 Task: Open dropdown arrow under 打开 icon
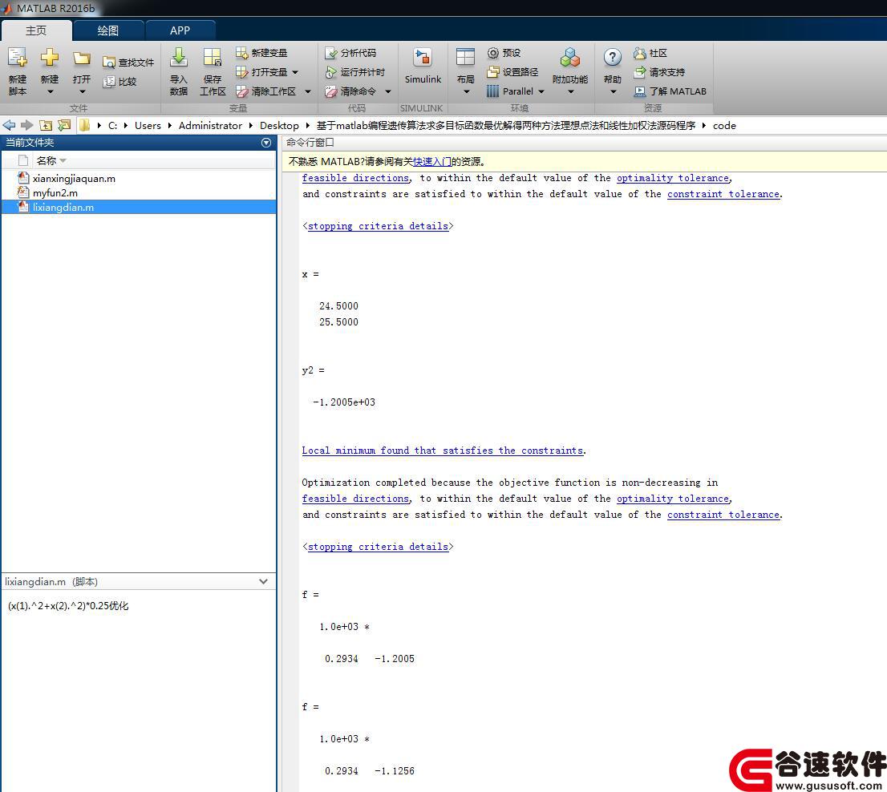pyautogui.click(x=82, y=91)
